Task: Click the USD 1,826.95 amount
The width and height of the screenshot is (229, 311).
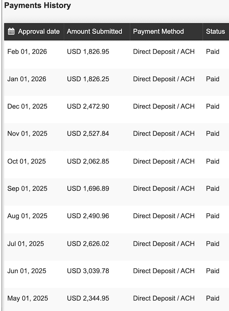Action: (87, 51)
